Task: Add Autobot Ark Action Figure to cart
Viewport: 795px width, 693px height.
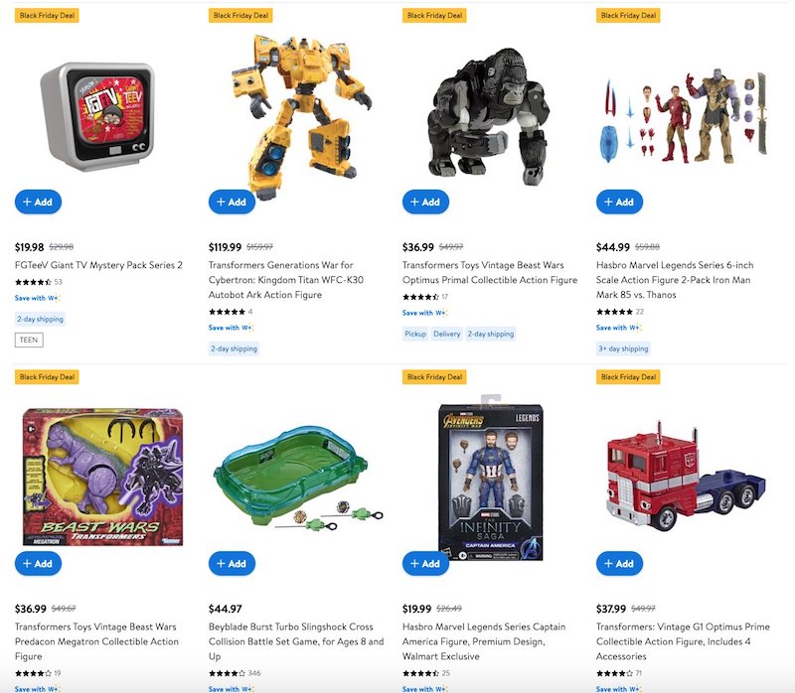Action: 232,202
